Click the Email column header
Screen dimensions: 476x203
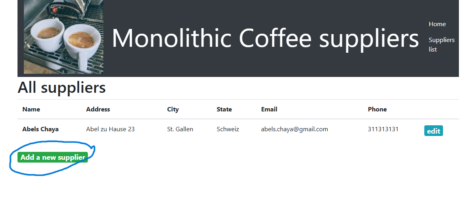pyautogui.click(x=269, y=109)
